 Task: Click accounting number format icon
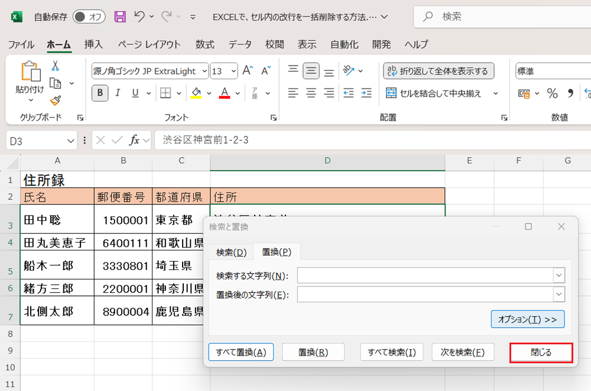click(524, 93)
